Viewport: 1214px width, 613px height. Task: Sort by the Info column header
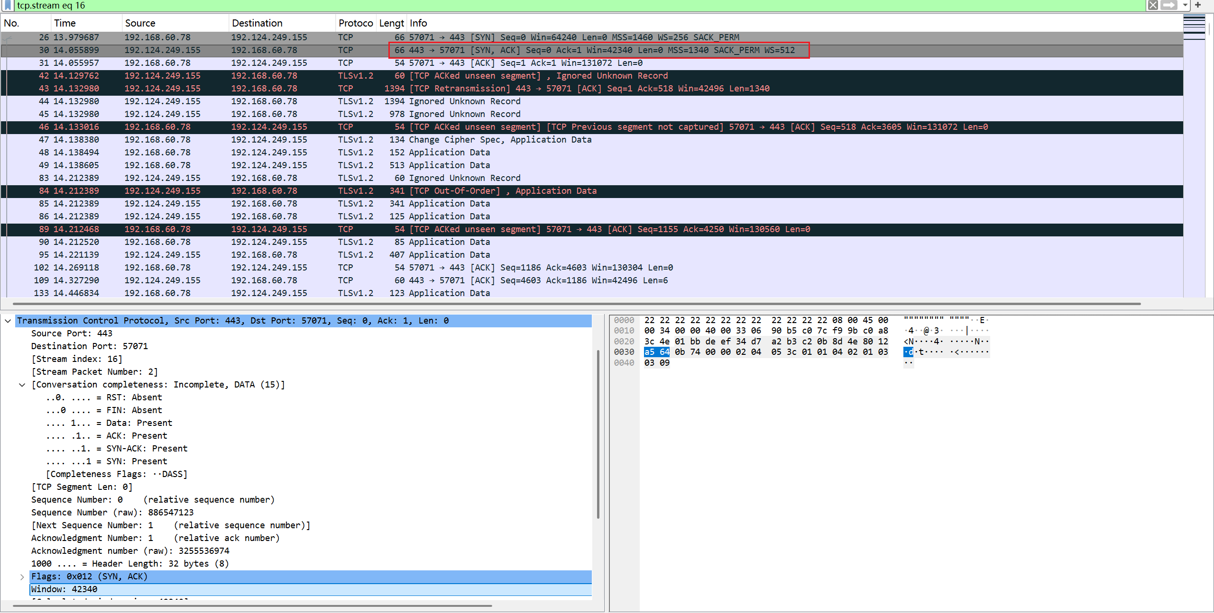tap(795, 23)
